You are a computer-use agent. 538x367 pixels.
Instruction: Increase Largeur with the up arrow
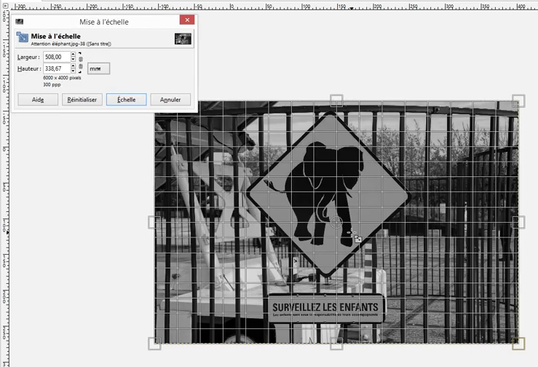point(73,55)
